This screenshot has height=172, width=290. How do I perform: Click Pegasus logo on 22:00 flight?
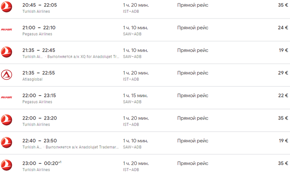click(x=7, y=97)
